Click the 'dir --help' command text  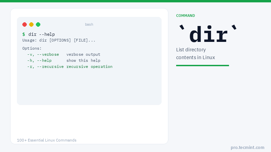point(42,34)
